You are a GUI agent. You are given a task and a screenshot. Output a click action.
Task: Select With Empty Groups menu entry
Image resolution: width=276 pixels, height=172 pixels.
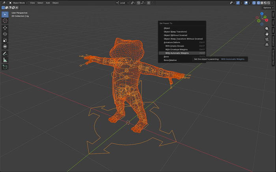(175, 46)
